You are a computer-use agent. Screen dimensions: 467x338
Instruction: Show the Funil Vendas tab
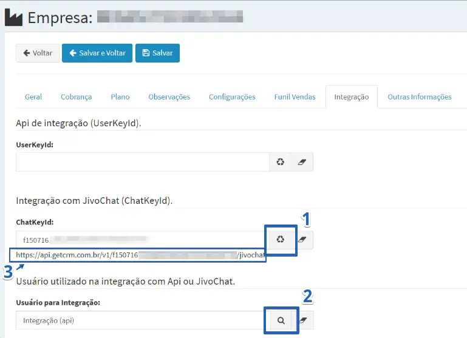click(x=295, y=96)
